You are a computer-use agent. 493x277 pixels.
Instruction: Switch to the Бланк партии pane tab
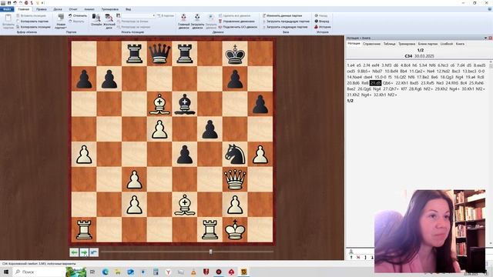[x=428, y=44]
